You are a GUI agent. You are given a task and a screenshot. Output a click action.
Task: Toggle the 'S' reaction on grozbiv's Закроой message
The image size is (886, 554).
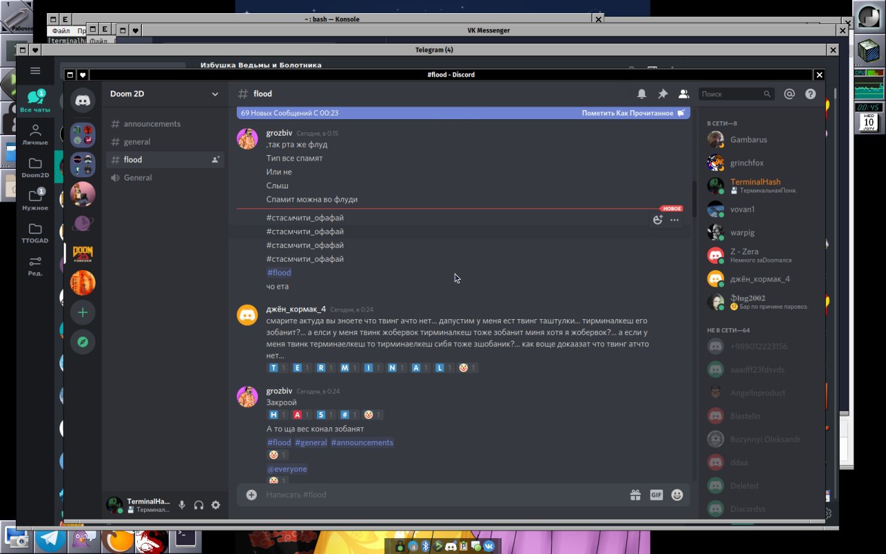tap(325, 415)
